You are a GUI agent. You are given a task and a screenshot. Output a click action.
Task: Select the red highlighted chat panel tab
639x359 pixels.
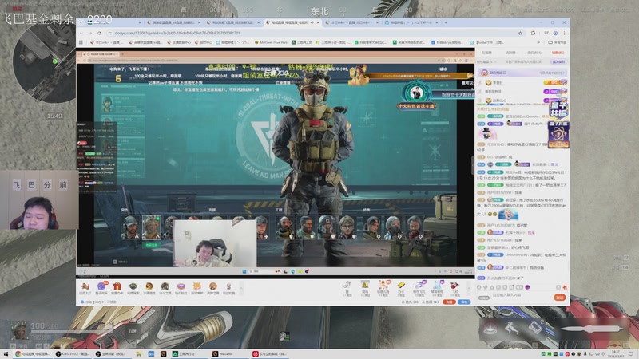pyautogui.click(x=558, y=53)
